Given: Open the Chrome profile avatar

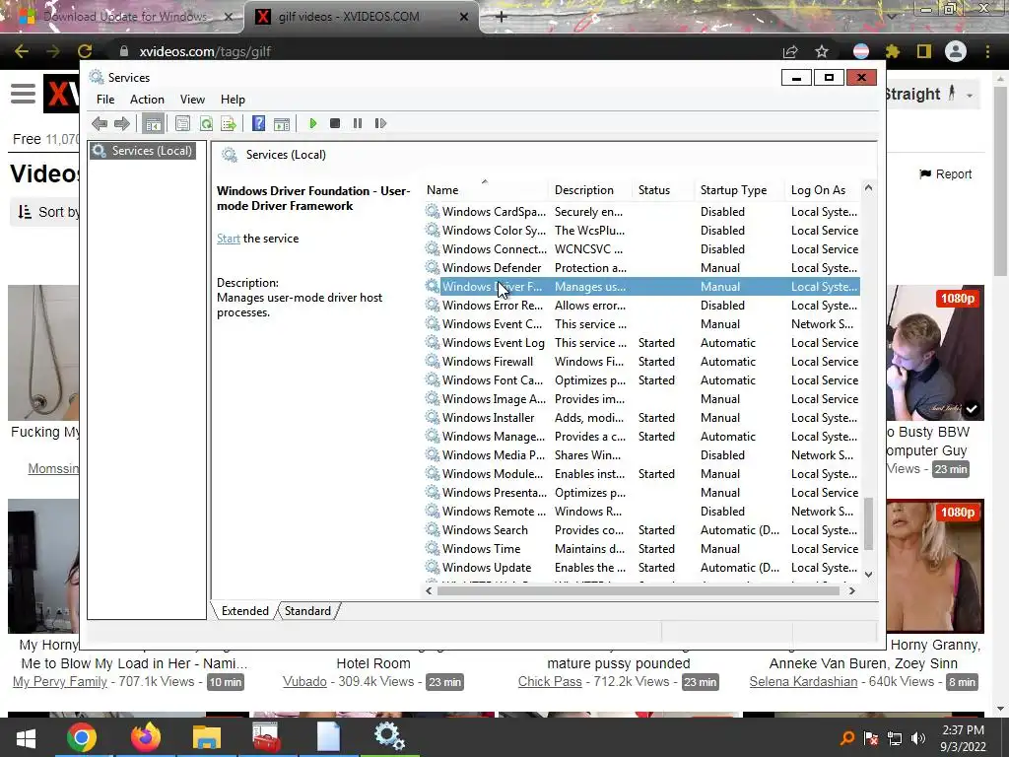Looking at the screenshot, I should click(956, 51).
